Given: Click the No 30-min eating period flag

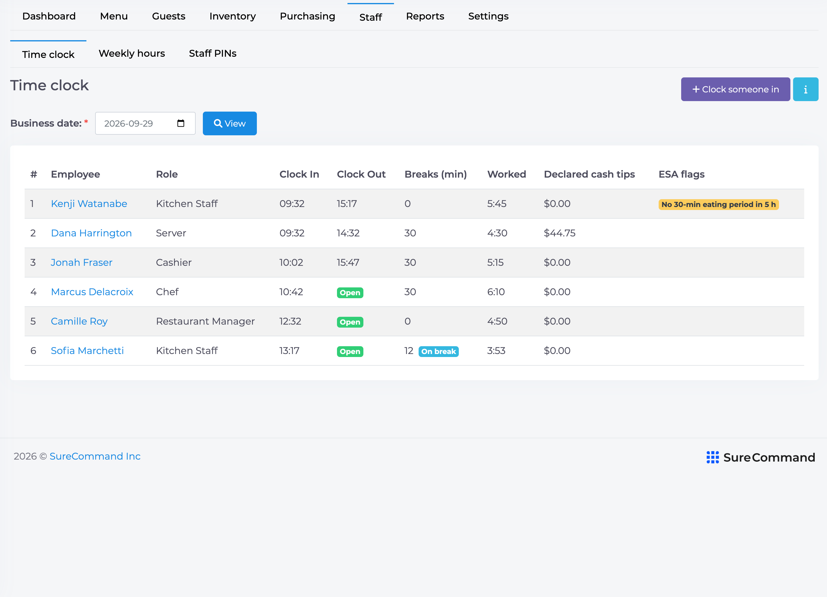Looking at the screenshot, I should pos(718,205).
